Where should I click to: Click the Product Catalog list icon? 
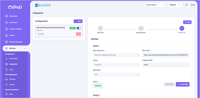tap(6, 29)
